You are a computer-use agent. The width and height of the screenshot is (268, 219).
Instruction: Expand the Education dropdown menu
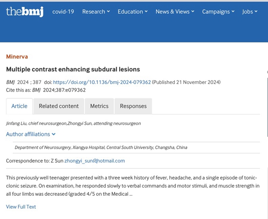pyautogui.click(x=133, y=12)
